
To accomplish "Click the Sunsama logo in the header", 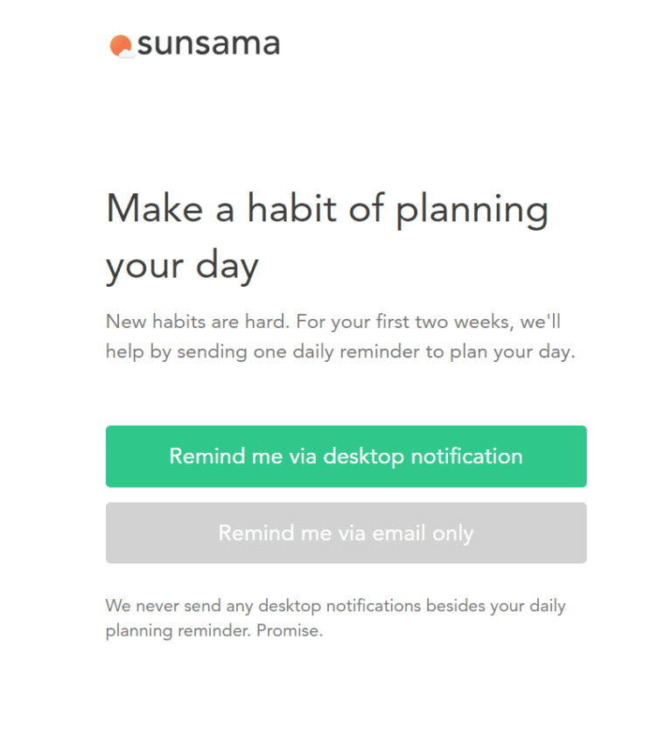I will tap(192, 44).
